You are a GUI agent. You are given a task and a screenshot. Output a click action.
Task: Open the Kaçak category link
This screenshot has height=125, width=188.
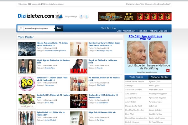pyautogui.click(x=100, y=68)
